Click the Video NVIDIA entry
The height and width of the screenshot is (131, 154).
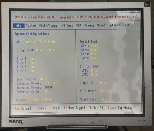[39, 100]
